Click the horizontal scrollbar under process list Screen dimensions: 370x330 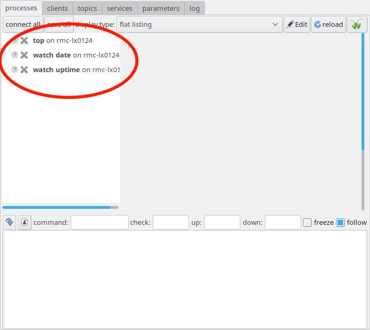pyautogui.click(x=60, y=207)
